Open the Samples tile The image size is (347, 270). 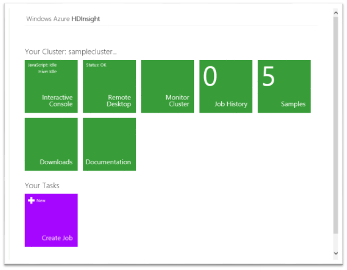[284, 86]
